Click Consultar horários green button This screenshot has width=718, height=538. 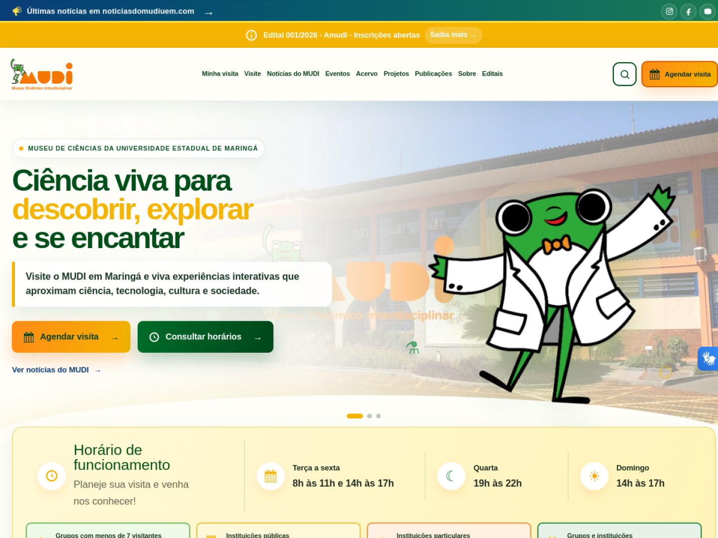click(205, 337)
